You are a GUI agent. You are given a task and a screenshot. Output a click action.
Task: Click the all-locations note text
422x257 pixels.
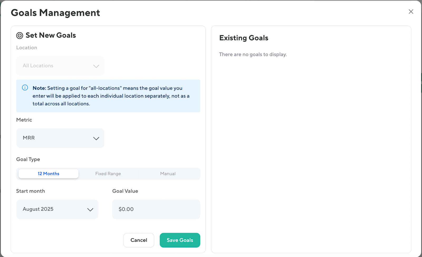111,96
